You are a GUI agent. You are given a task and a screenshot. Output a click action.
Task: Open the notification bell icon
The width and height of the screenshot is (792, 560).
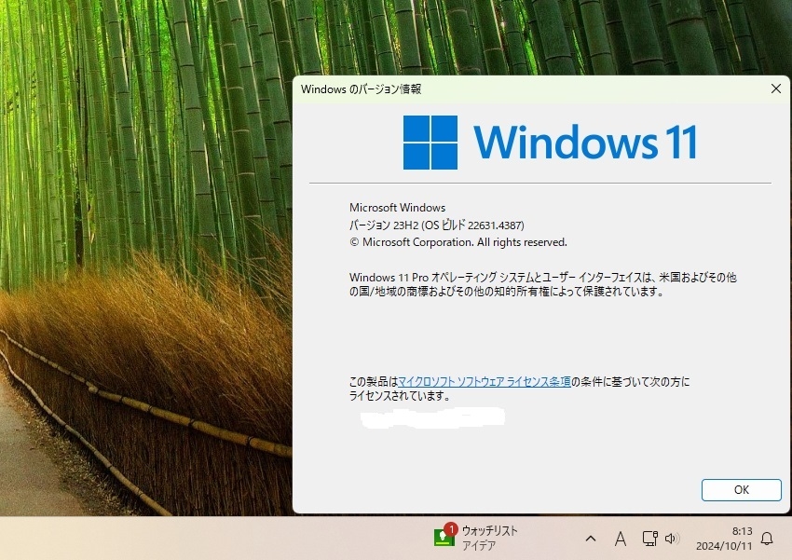tap(767, 539)
